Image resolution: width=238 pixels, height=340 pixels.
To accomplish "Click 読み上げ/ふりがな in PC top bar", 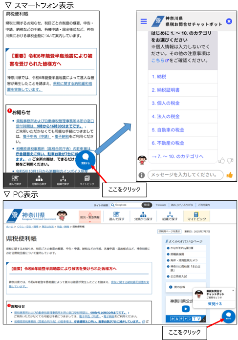I will coord(182,205).
